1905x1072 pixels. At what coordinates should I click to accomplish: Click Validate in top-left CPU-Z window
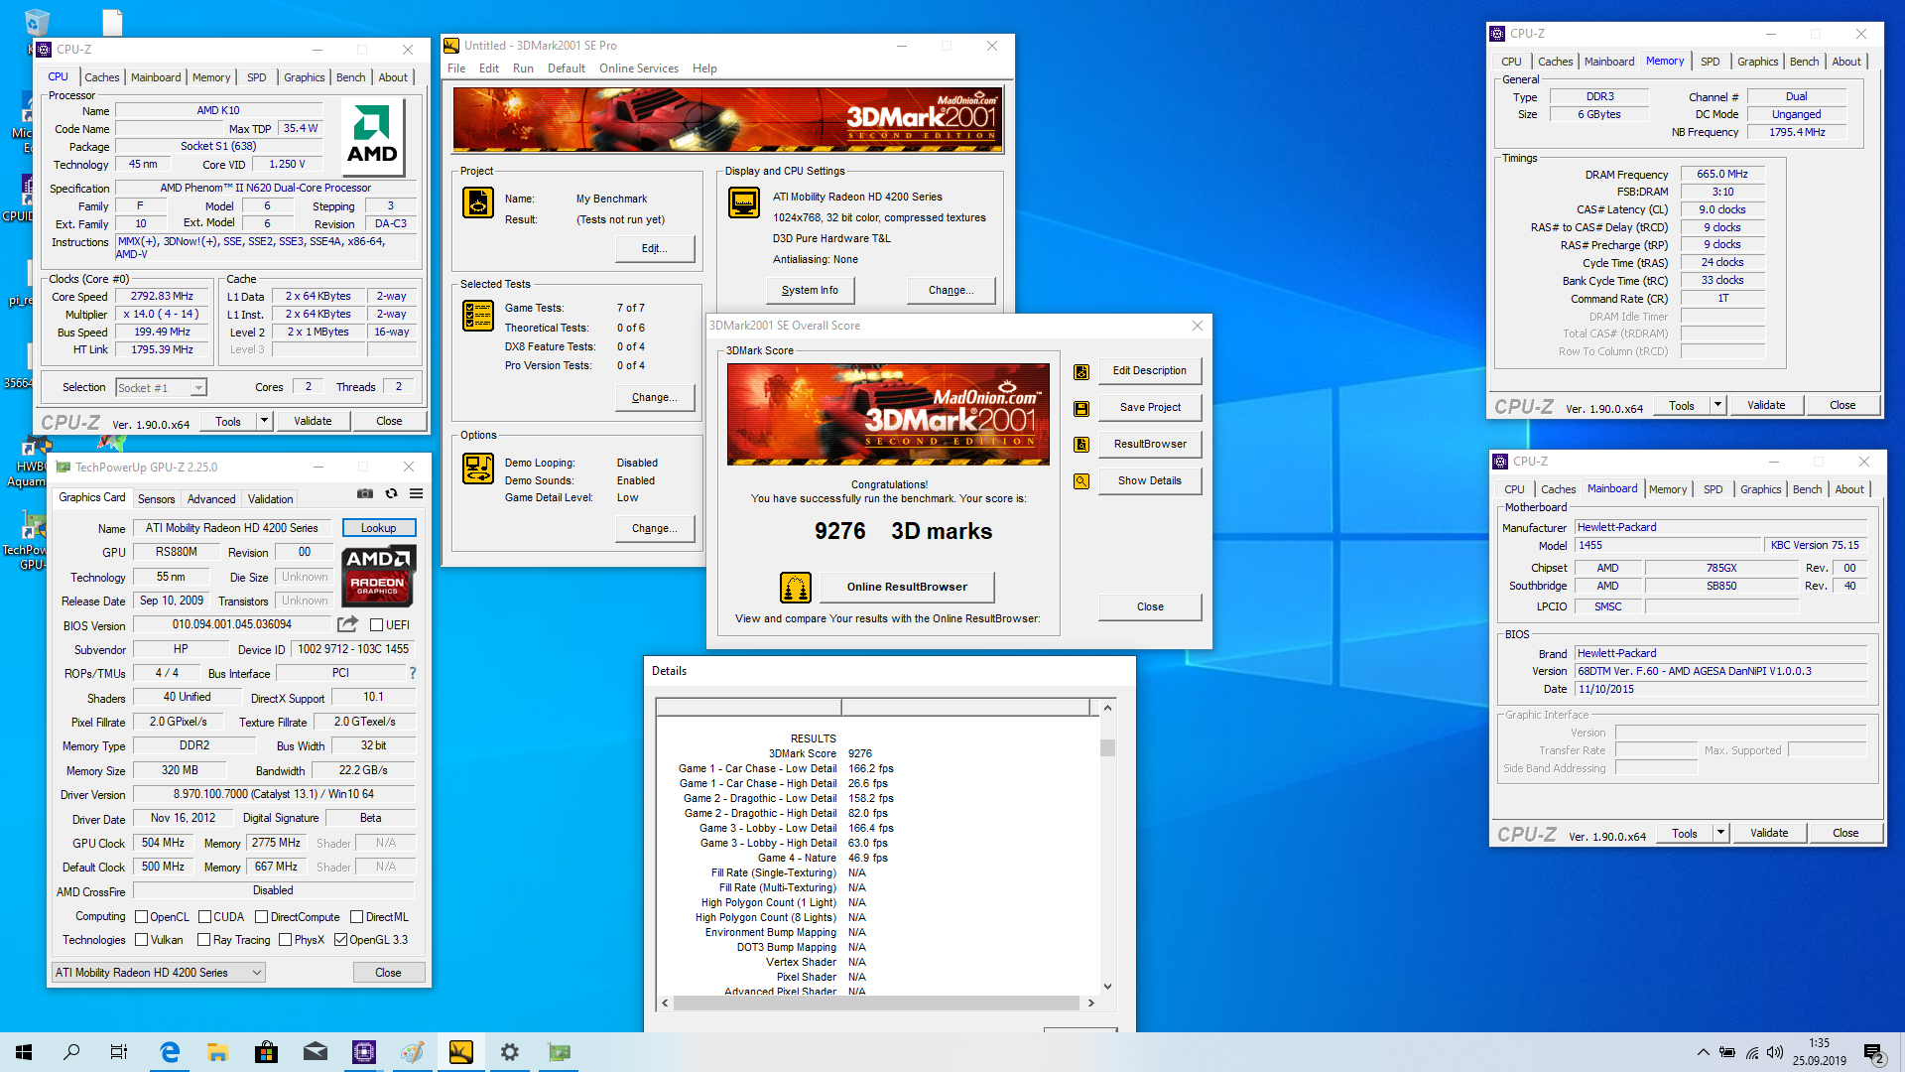pos(313,421)
